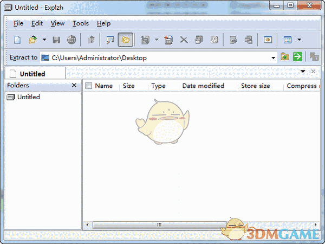This screenshot has height=244, width=325.
Task: Click the Find magnifier icon
Action: (x=110, y=40)
